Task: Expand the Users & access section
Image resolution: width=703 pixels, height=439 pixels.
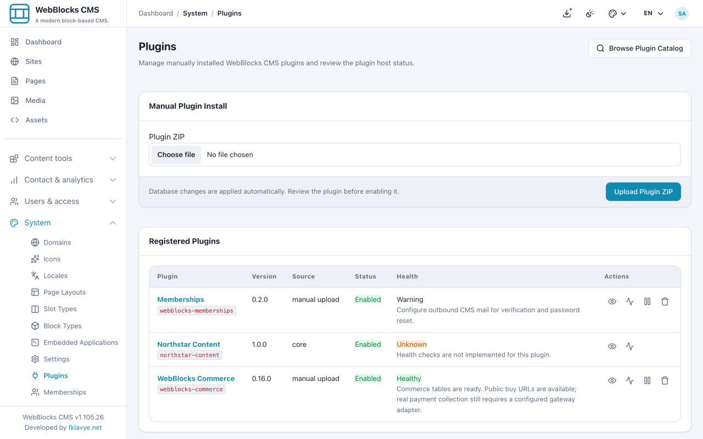Action: click(x=63, y=201)
